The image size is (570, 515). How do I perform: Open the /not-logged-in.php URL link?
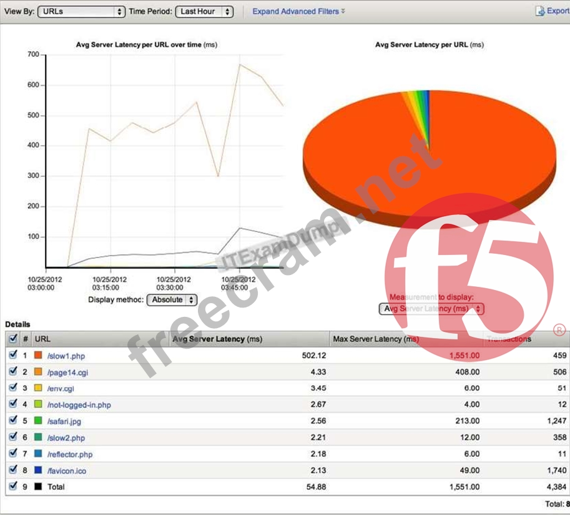point(79,405)
